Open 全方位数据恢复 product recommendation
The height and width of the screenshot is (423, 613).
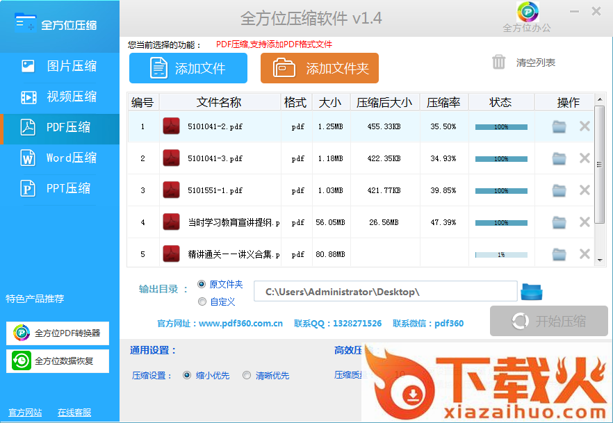click(58, 361)
